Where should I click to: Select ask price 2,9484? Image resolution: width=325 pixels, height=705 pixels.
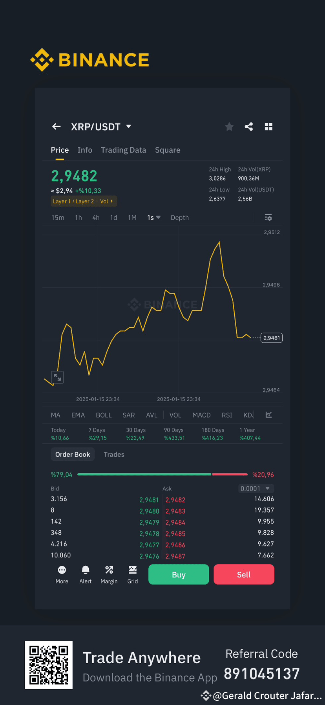click(175, 522)
